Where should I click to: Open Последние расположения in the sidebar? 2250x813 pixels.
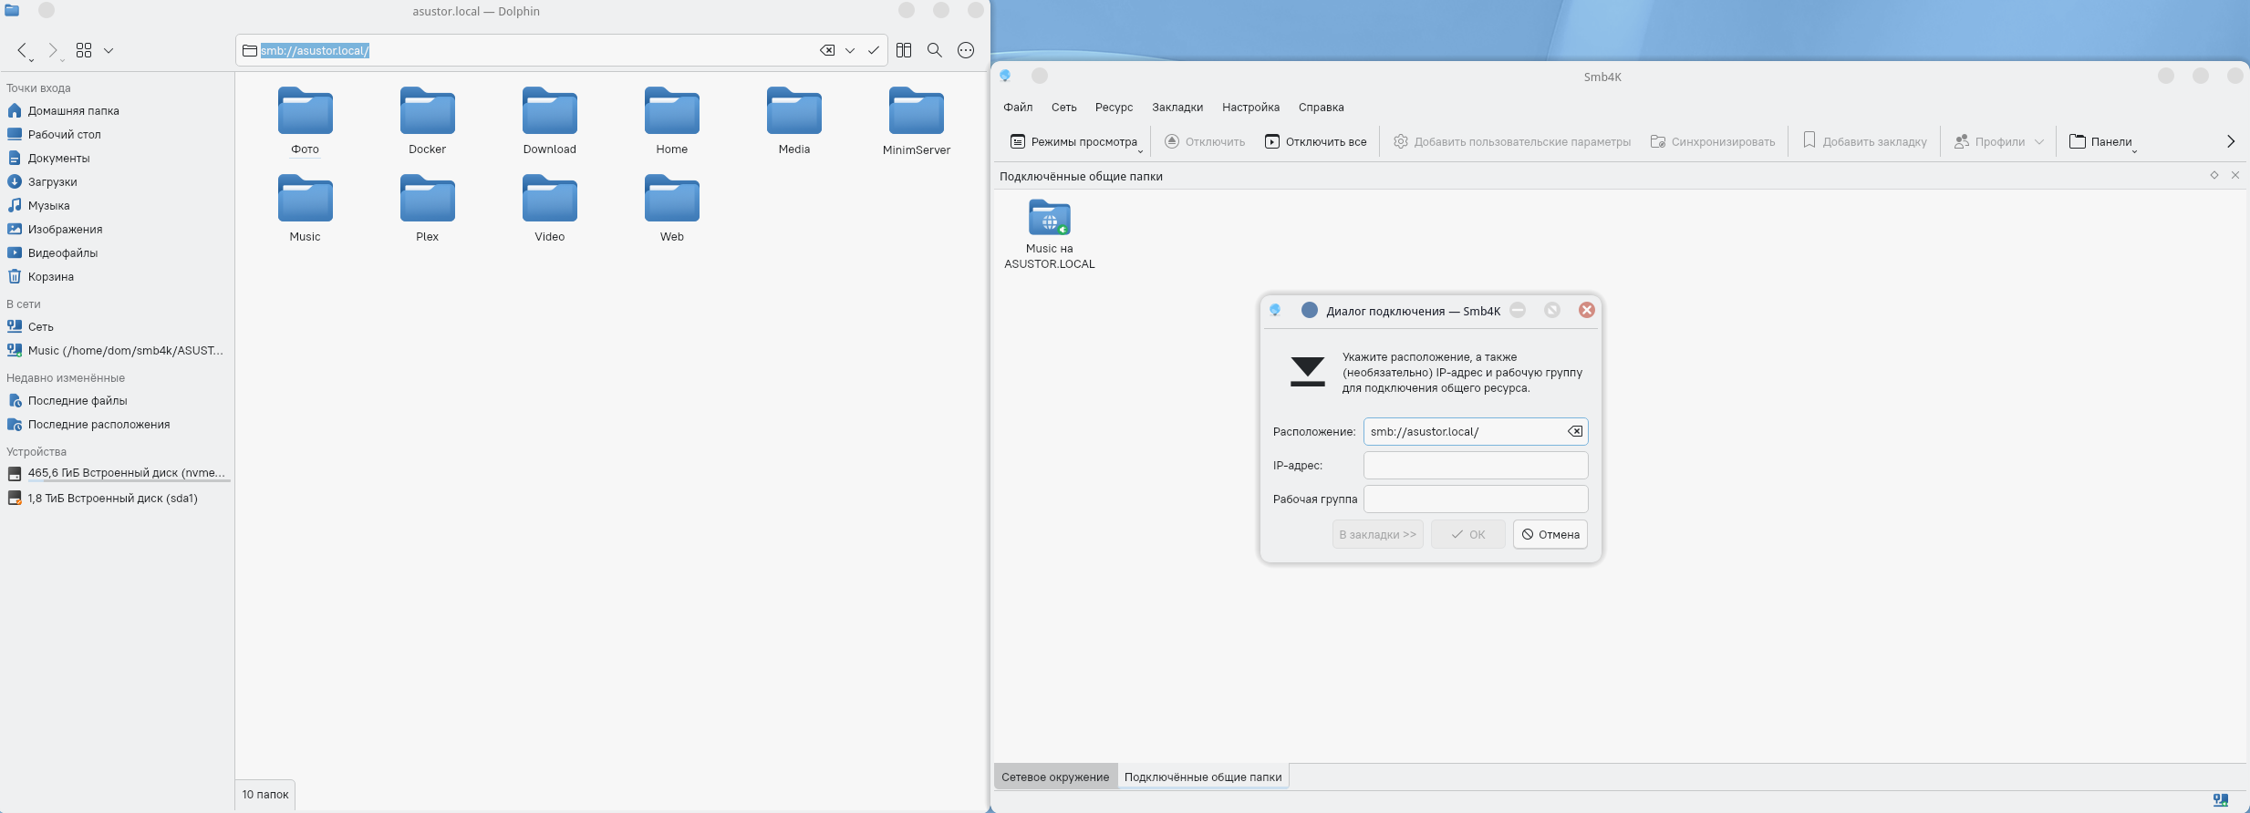click(x=117, y=424)
